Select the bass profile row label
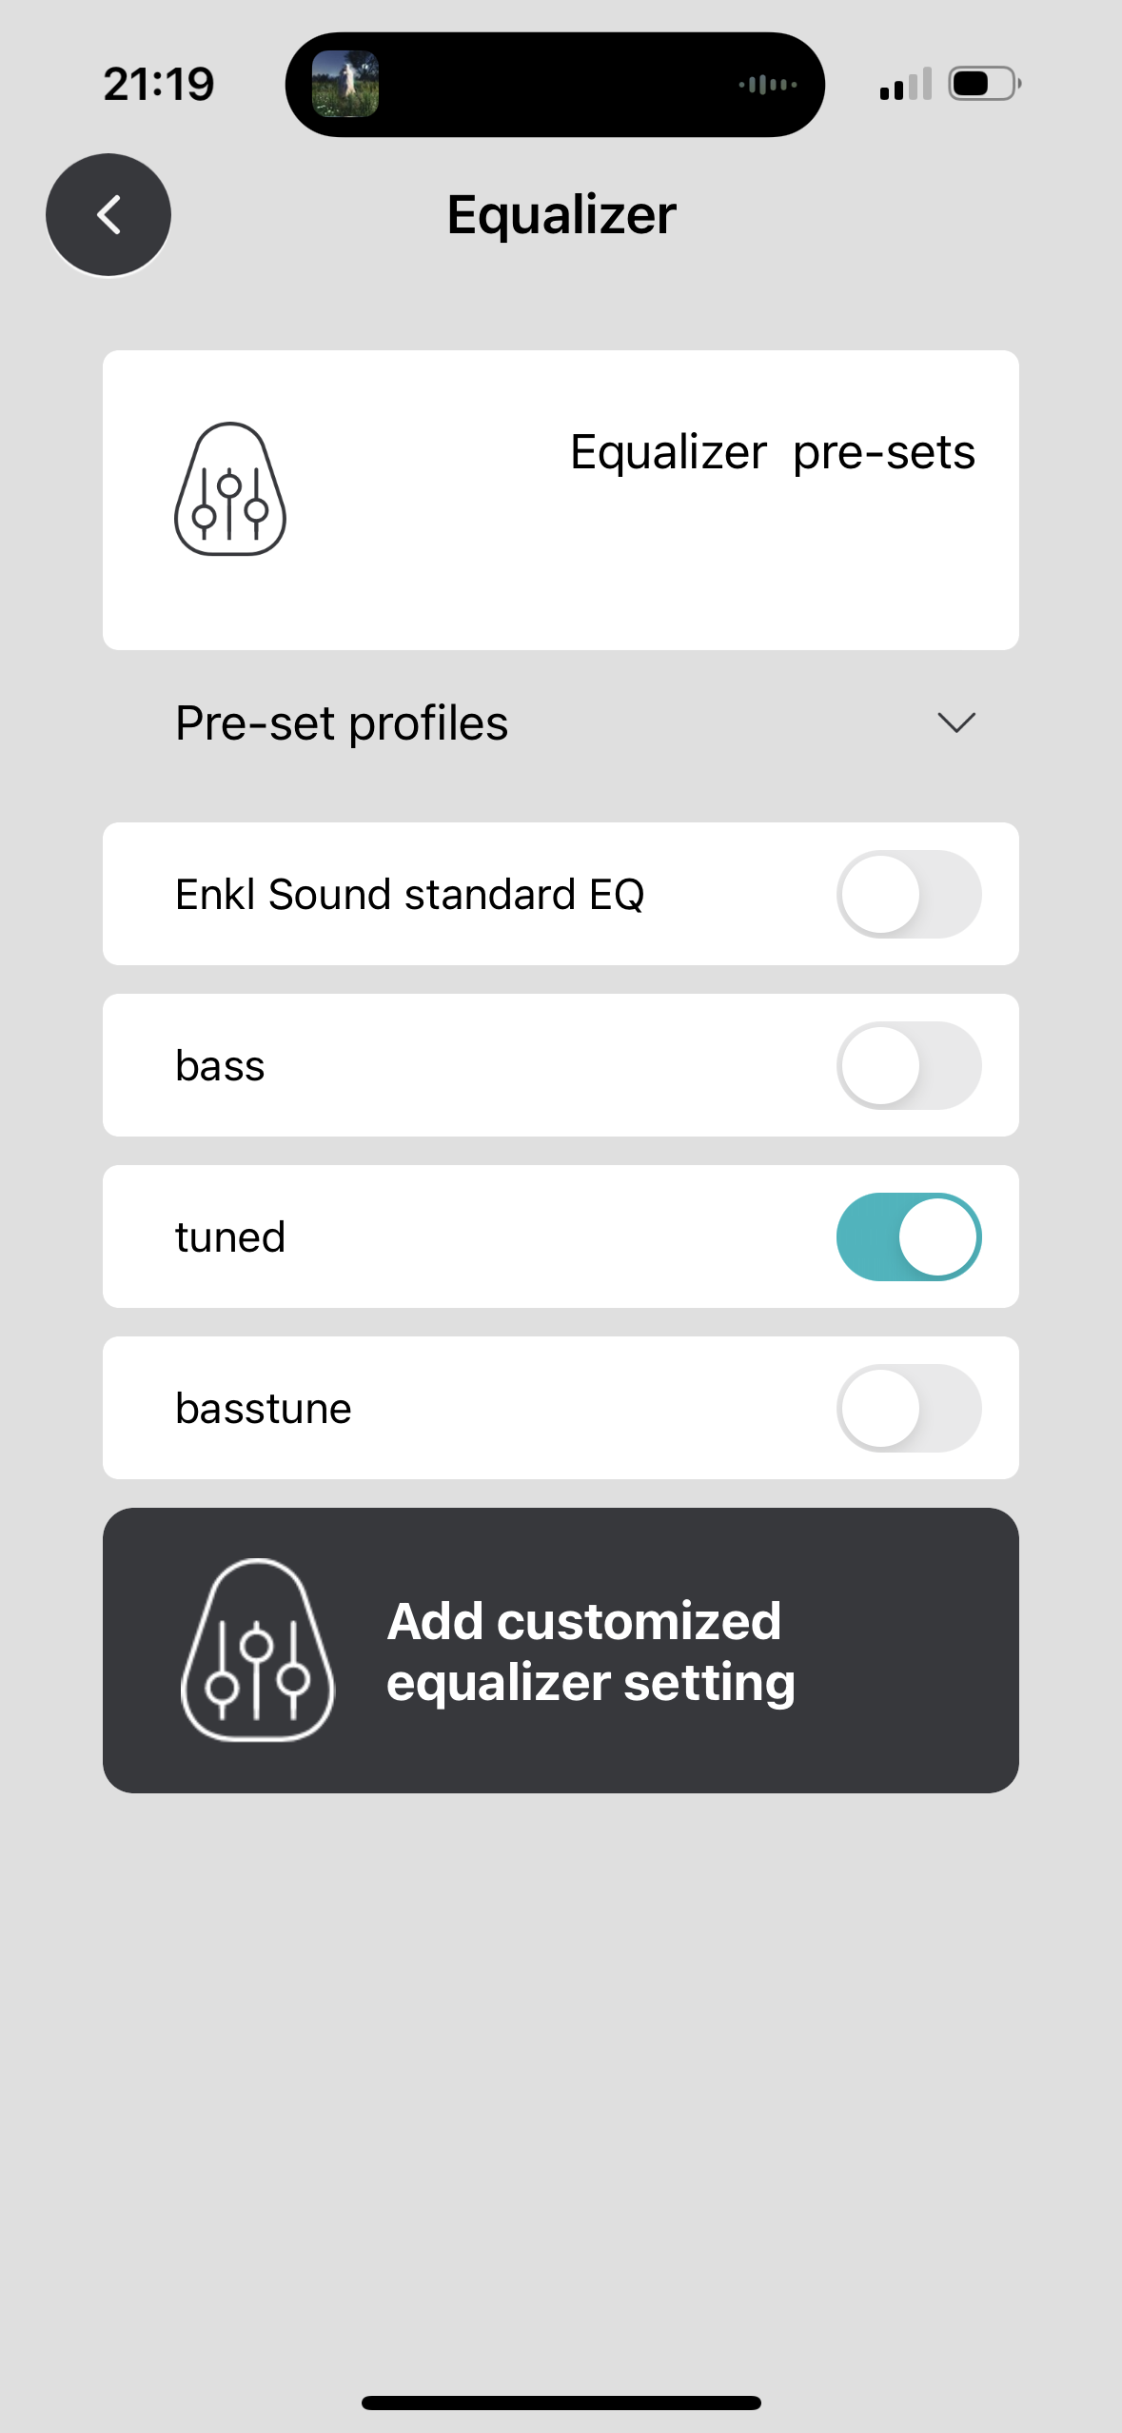Viewport: 1122px width, 2433px height. pyautogui.click(x=220, y=1066)
